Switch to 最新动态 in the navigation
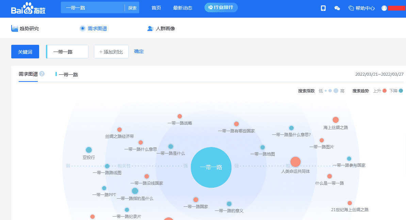 182,8
